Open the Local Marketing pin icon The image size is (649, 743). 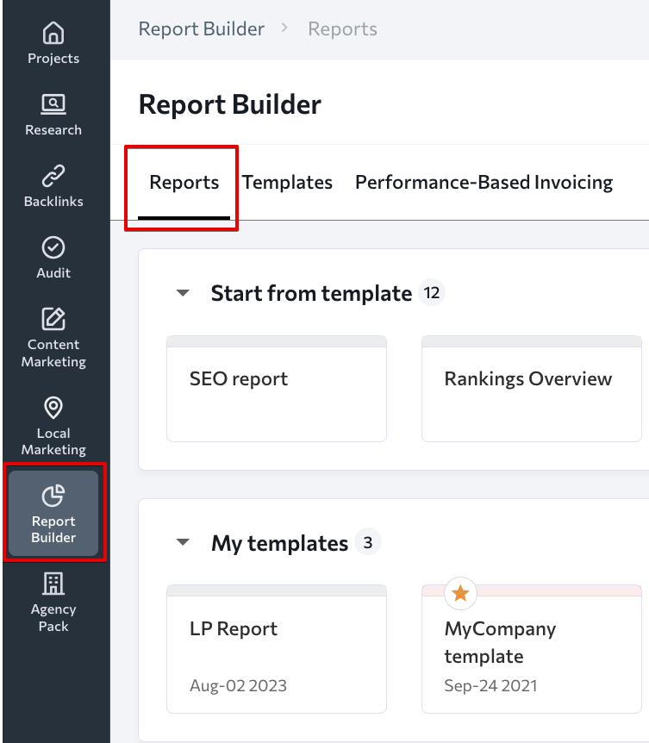click(x=53, y=408)
